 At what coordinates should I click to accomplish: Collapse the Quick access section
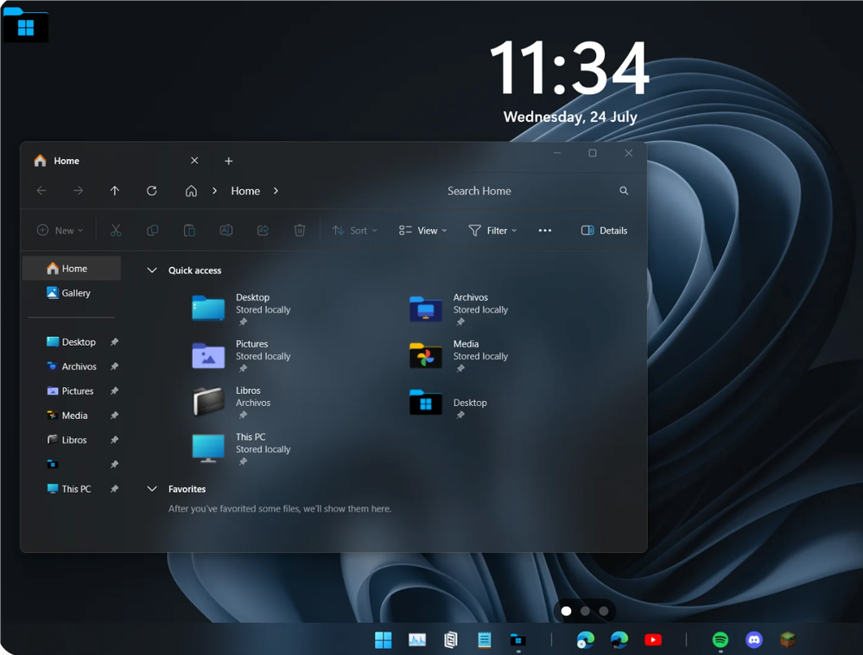(x=152, y=270)
